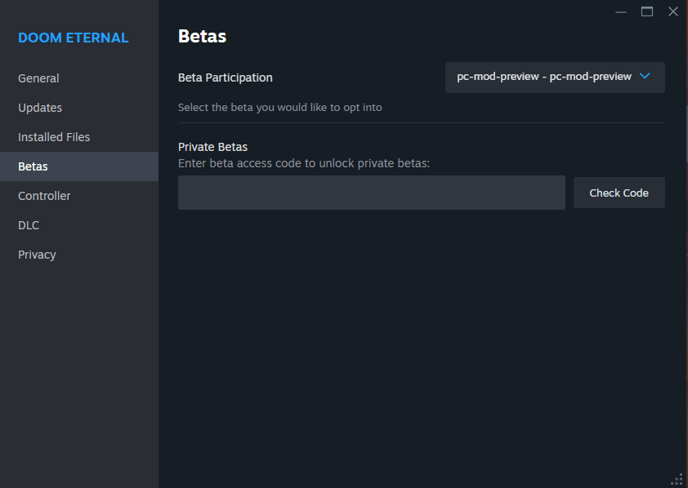Select the Betas sidebar item
Viewport: 688px width, 488px height.
34,166
